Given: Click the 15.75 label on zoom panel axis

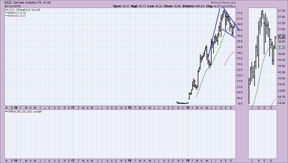Looking at the screenshot, I should point(281,60).
